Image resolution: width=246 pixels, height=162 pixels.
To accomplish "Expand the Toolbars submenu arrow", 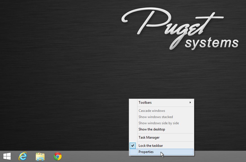I will point(190,103).
